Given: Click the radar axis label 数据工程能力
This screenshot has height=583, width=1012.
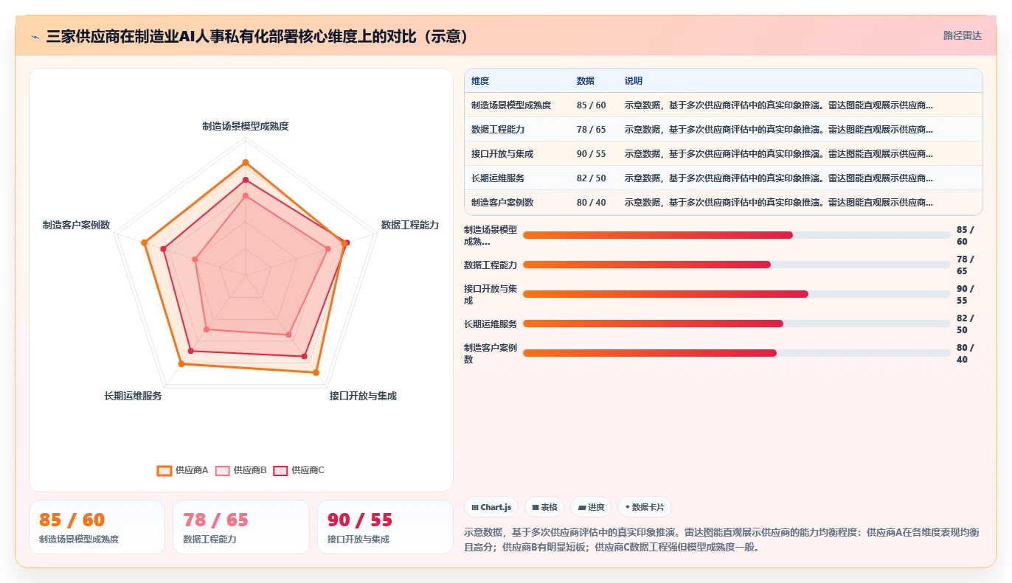Looking at the screenshot, I should pos(410,225).
